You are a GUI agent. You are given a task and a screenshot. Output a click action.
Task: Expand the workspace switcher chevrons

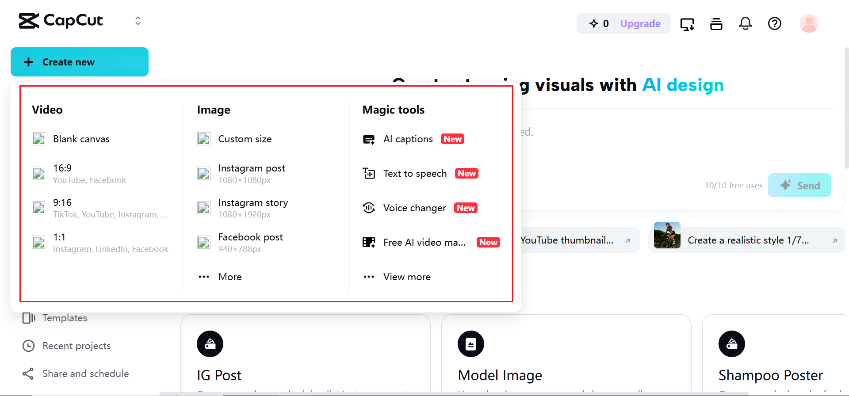138,21
